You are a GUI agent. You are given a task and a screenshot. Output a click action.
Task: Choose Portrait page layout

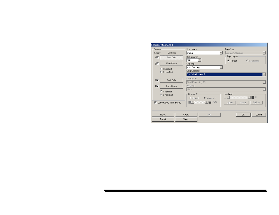pos(228,61)
